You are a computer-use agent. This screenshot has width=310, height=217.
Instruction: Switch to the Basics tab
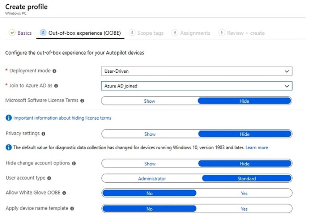(20, 33)
